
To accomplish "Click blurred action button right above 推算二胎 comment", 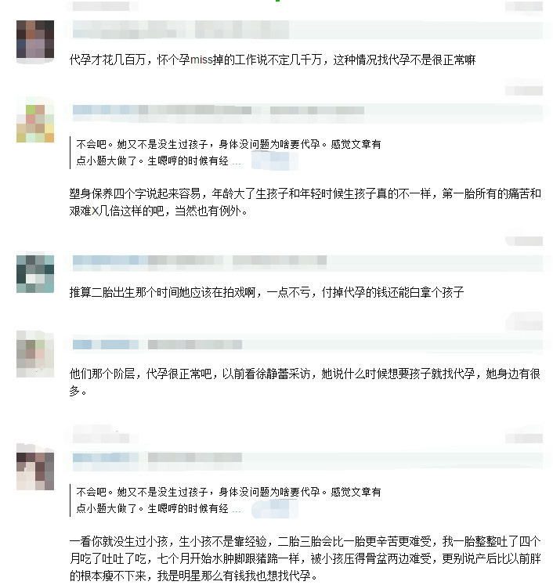I will coord(524,241).
